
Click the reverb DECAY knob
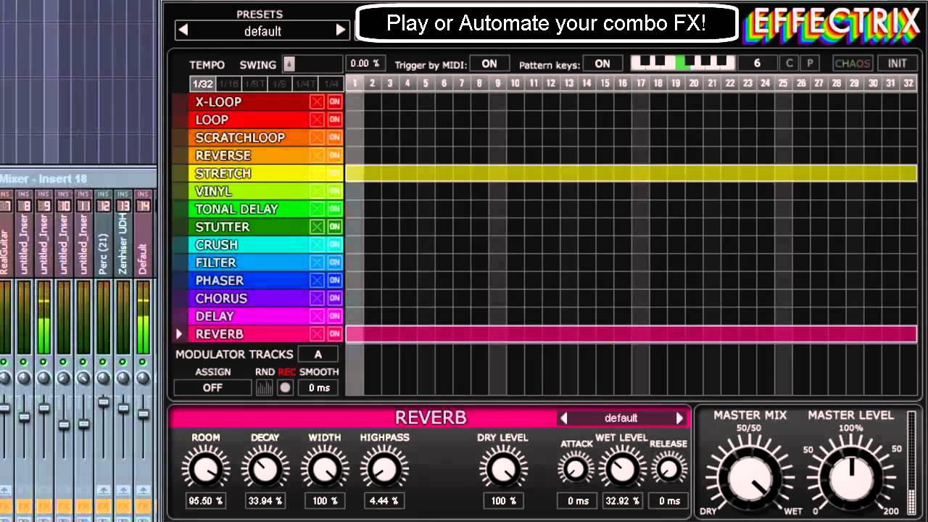click(x=265, y=470)
